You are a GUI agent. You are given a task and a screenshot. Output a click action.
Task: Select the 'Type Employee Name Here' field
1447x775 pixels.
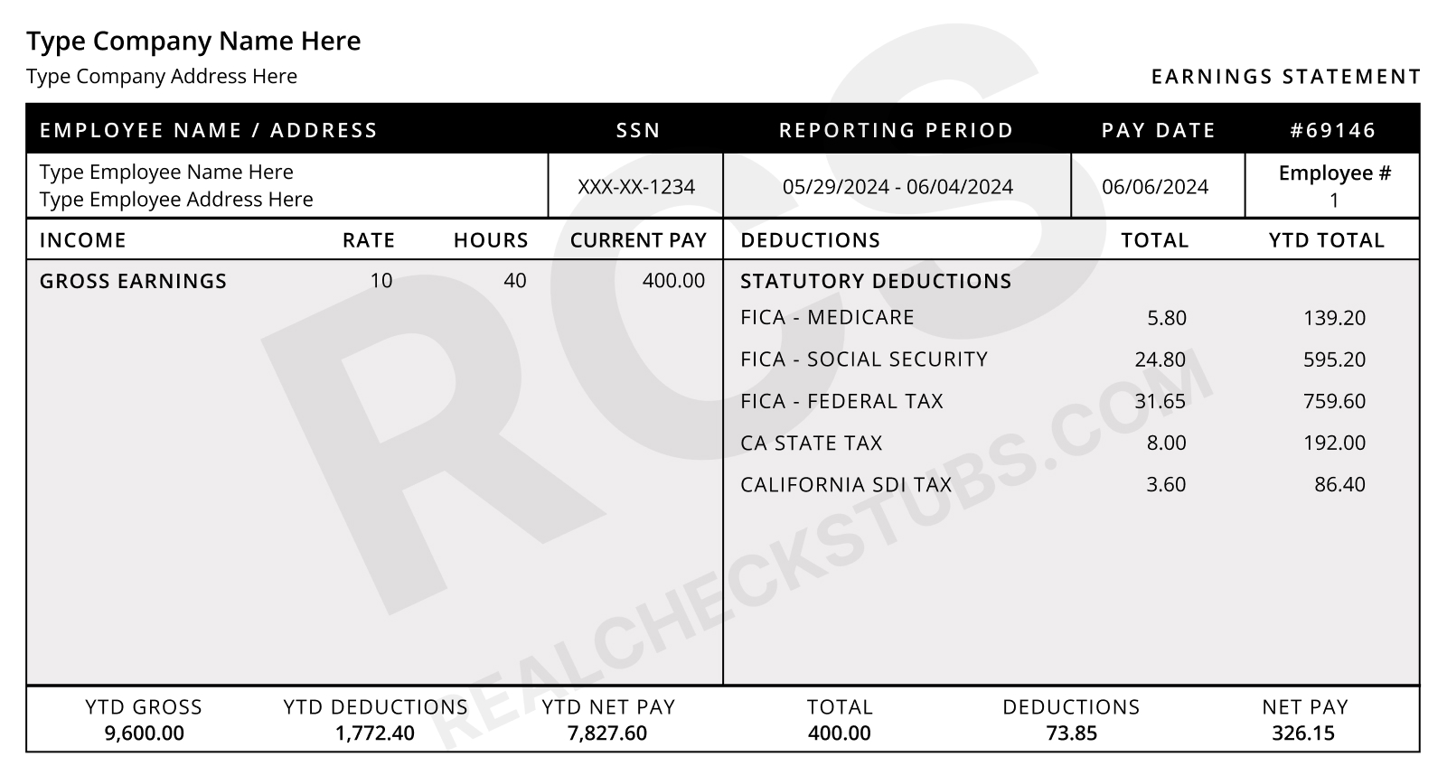pyautogui.click(x=166, y=173)
